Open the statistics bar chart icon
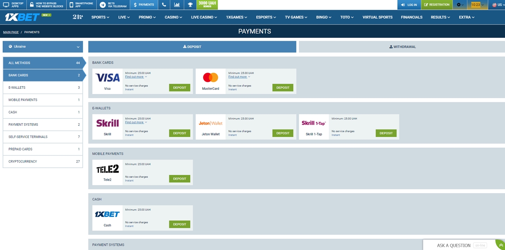505x250 pixels. point(177,5)
